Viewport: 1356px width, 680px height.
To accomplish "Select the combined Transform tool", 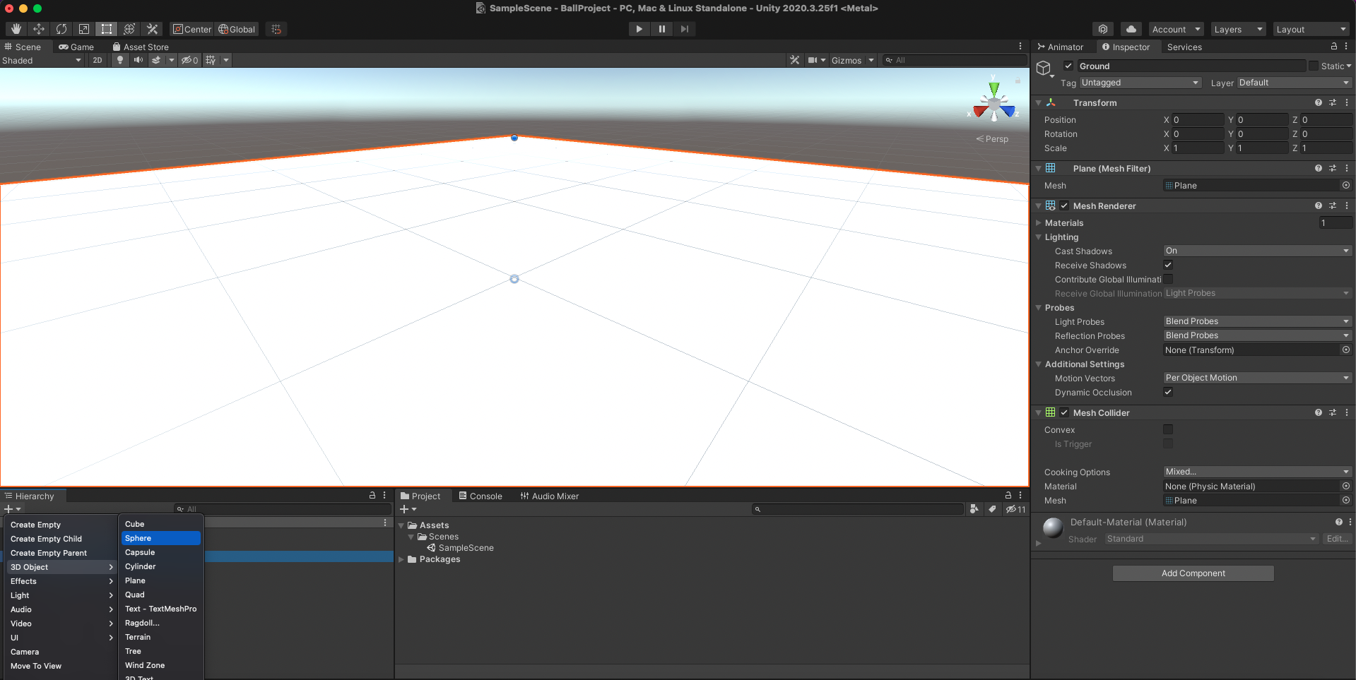I will click(129, 29).
